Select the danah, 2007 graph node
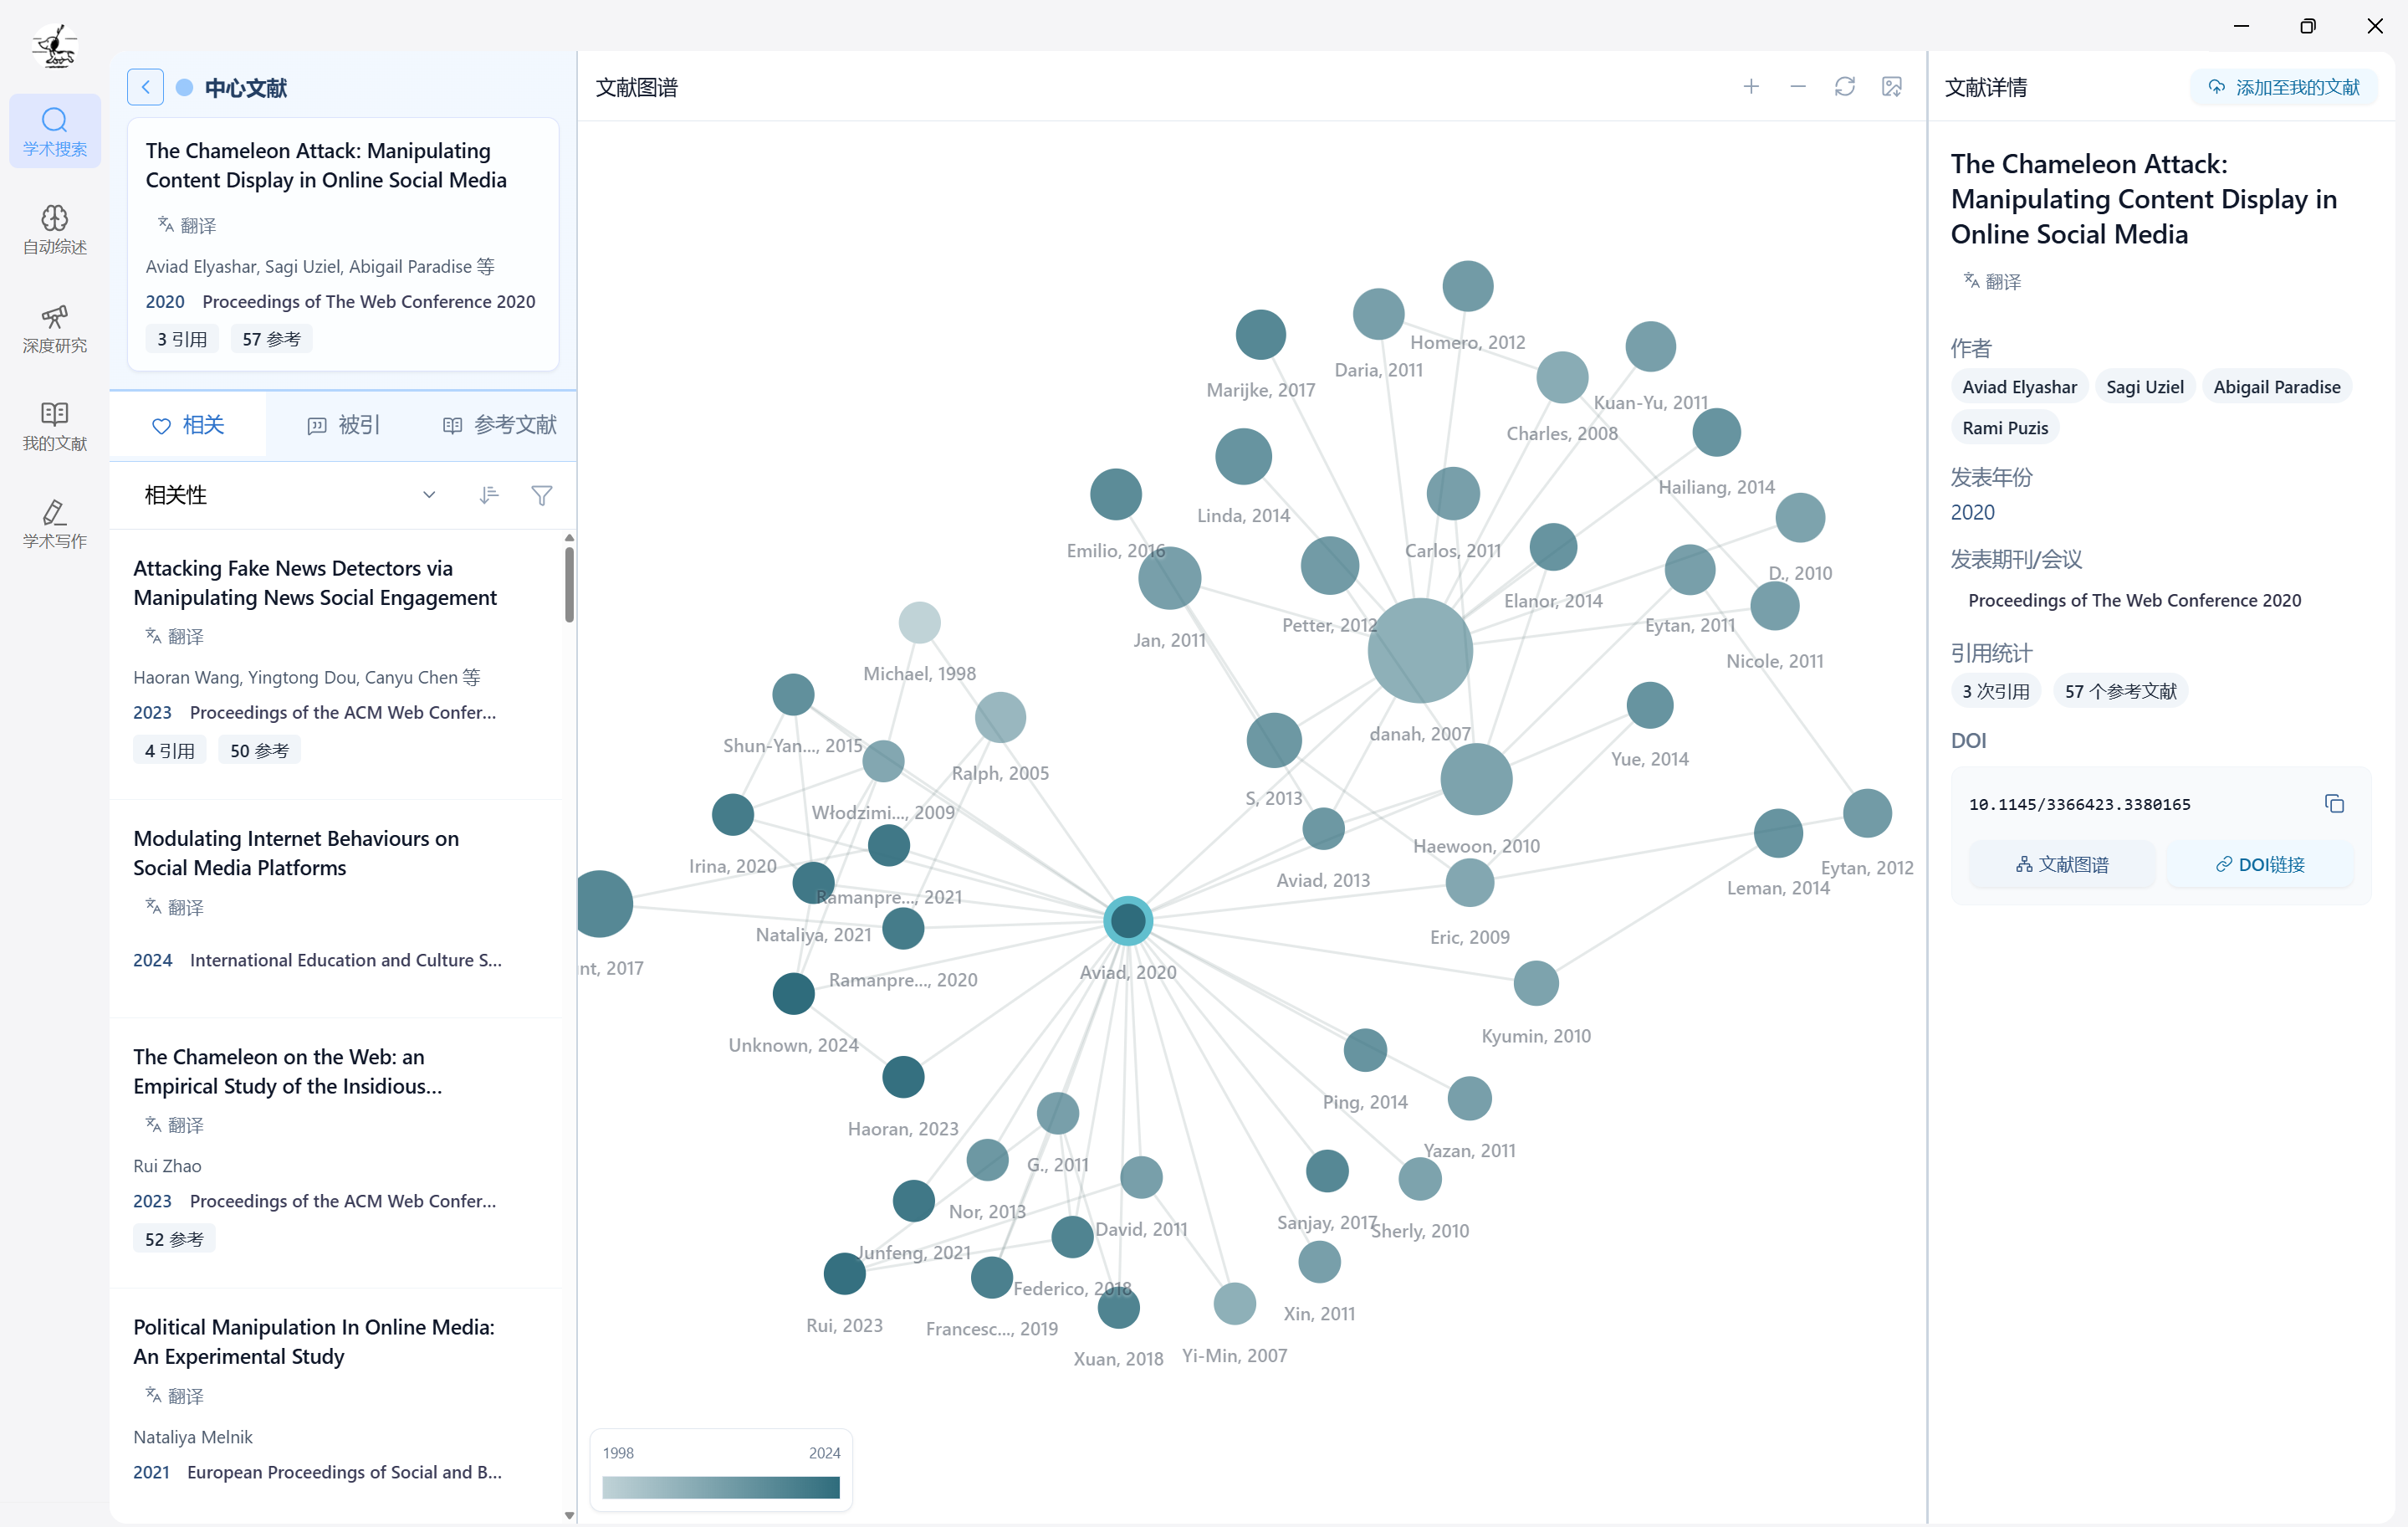Screen dimensions: 2408x1527 1419,650
